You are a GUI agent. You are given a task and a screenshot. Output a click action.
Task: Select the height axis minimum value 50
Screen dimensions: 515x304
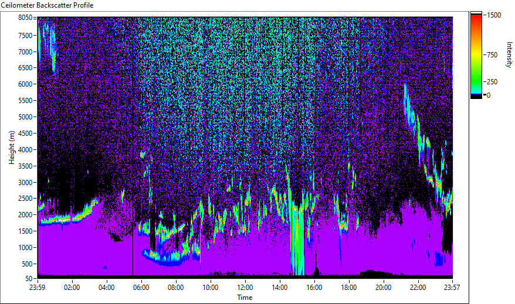coord(29,279)
